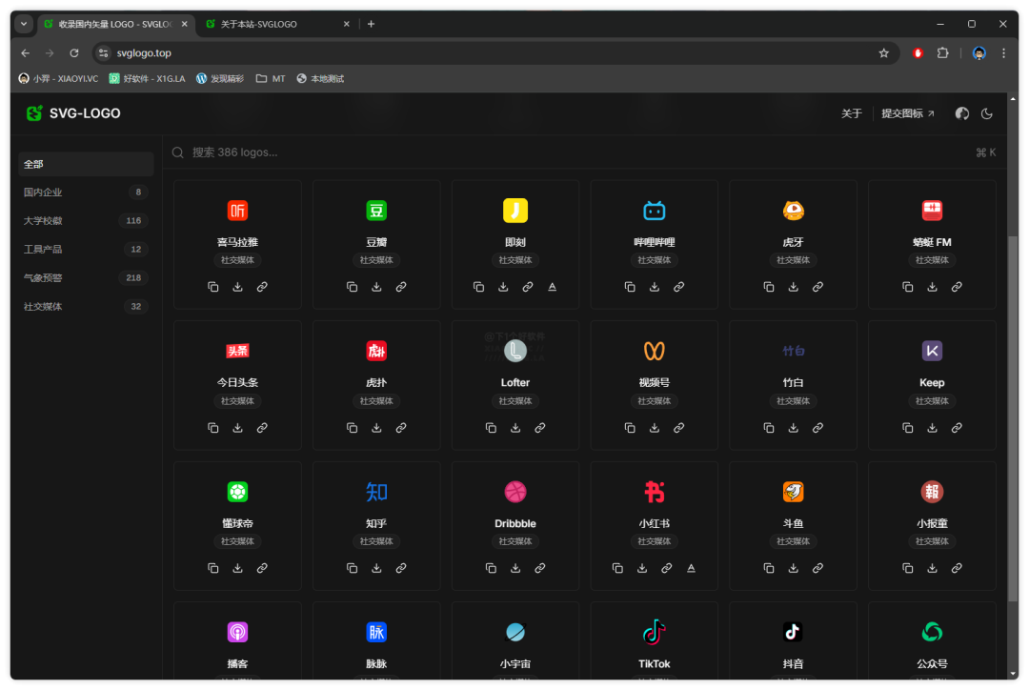The width and height of the screenshot is (1029, 690).
Task: Click the TikTok logo thumbnail
Action: coord(655,632)
